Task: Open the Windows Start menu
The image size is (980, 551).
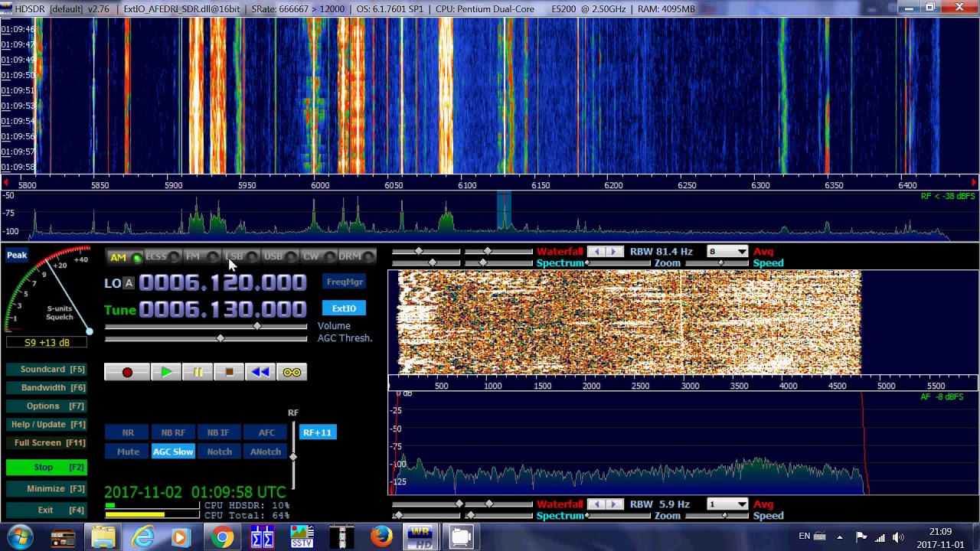Action: click(x=21, y=537)
